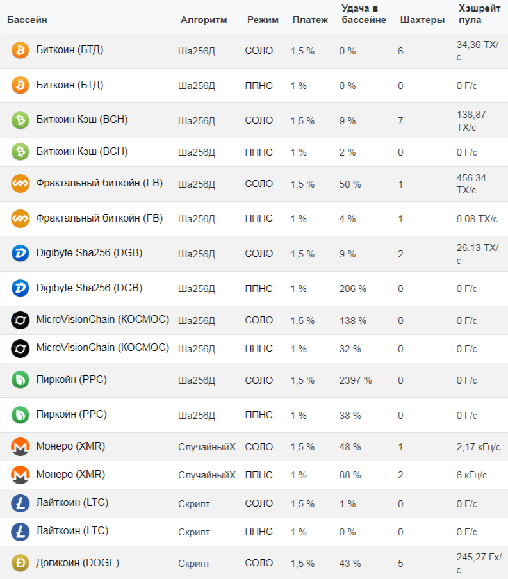Open Пиркойн (PPC) СОЛО pool link
The height and width of the screenshot is (579, 508).
pyautogui.click(x=72, y=380)
